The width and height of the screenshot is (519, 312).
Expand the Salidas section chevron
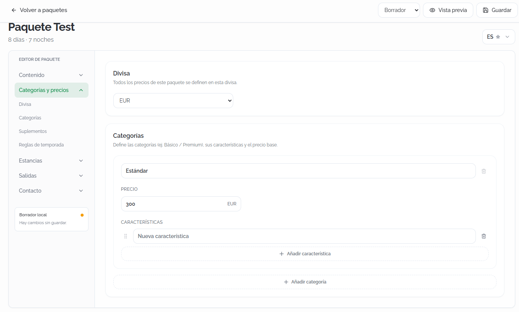pos(81,176)
